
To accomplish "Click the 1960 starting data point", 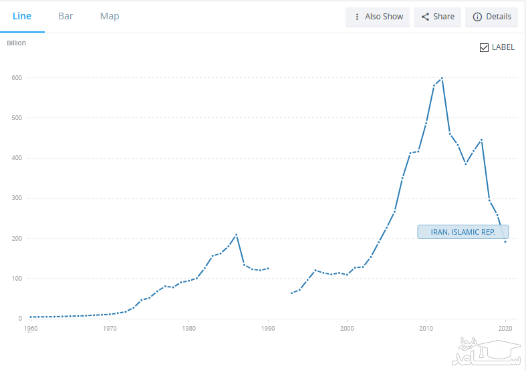I will tap(31, 317).
